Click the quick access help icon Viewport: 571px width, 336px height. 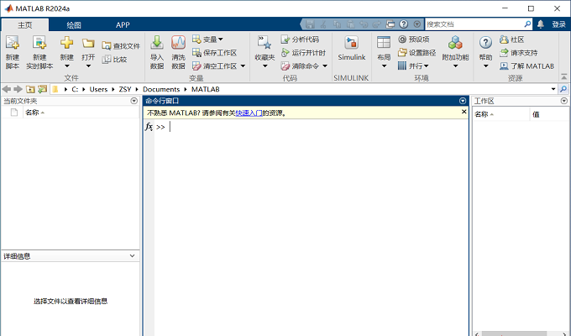tap(404, 24)
